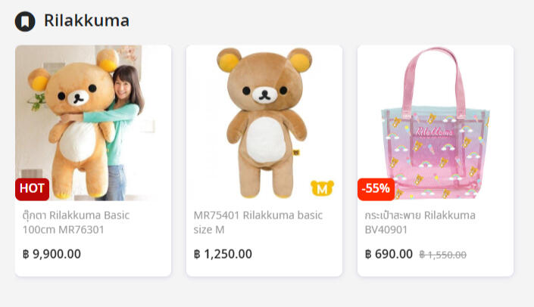The image size is (534, 307).
Task: Open product title Rilakkuma Basic 100cm MR76301
Action: 76,222
